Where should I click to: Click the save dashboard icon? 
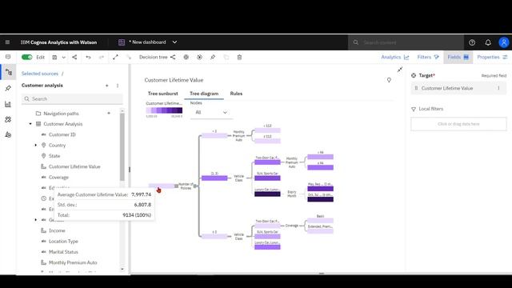tap(54, 57)
